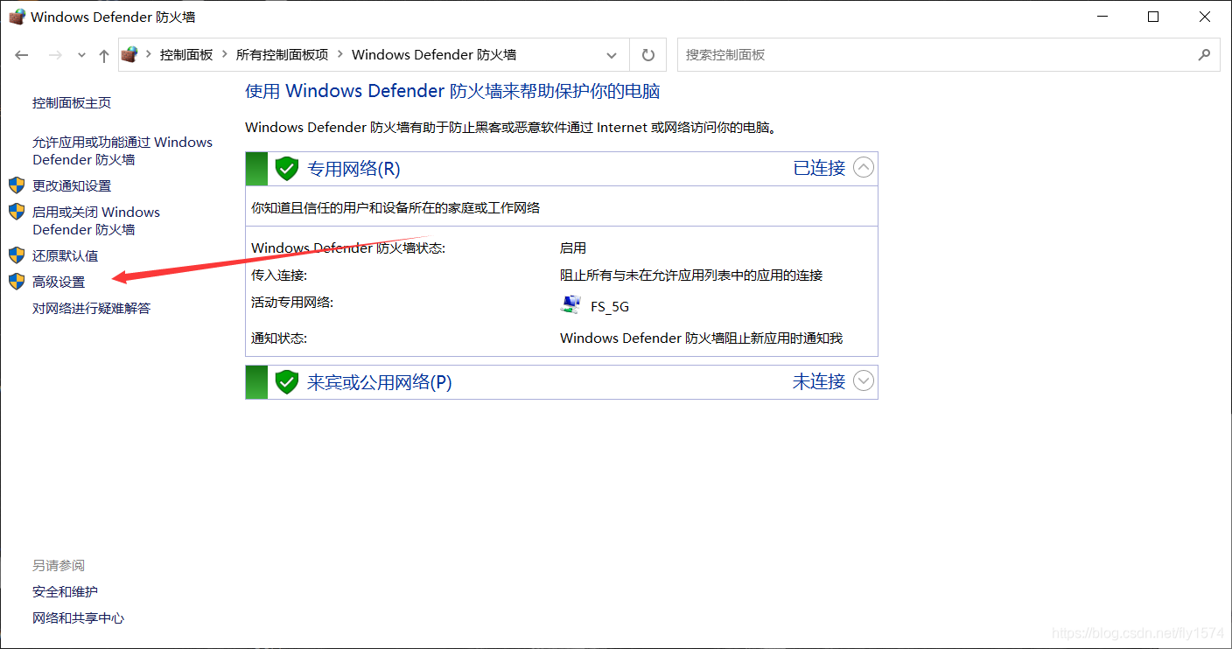Image resolution: width=1232 pixels, height=649 pixels.
Task: Click 阻止所有与未在允许应用列表中的应用的连接 value
Action: (x=691, y=276)
